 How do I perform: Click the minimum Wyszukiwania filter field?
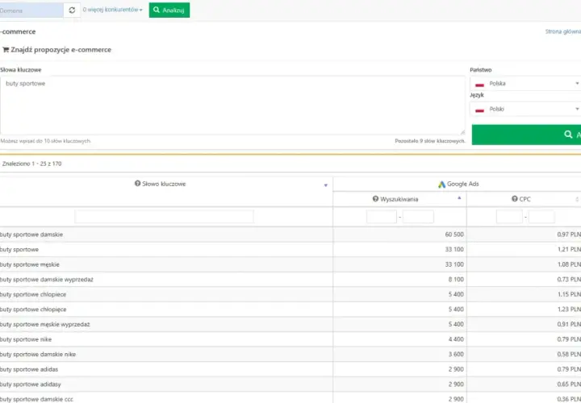[381, 217]
